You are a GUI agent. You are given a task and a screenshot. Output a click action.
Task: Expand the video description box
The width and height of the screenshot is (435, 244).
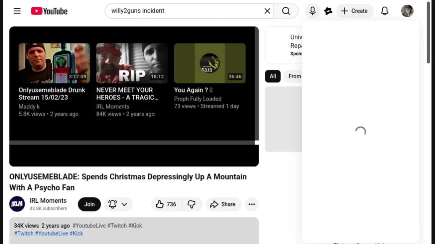point(134,230)
